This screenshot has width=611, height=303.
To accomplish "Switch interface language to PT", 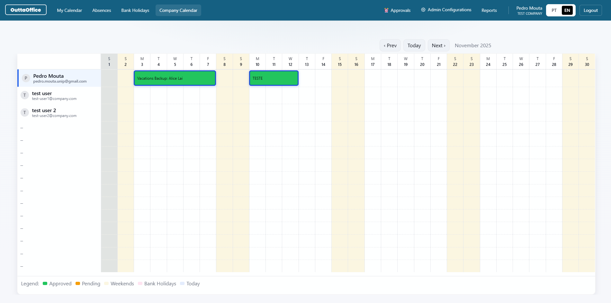I will (554, 10).
